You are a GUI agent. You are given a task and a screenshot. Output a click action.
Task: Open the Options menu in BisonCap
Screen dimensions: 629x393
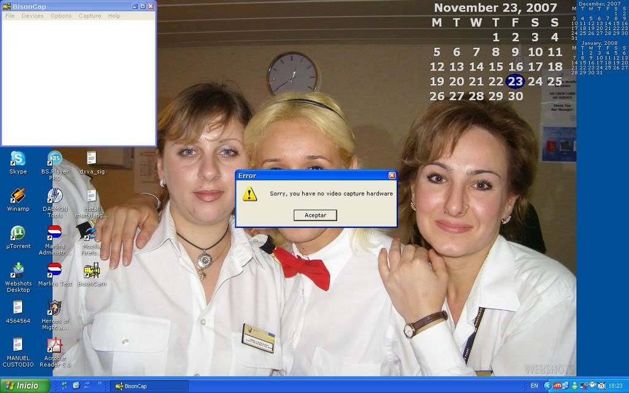[61, 16]
